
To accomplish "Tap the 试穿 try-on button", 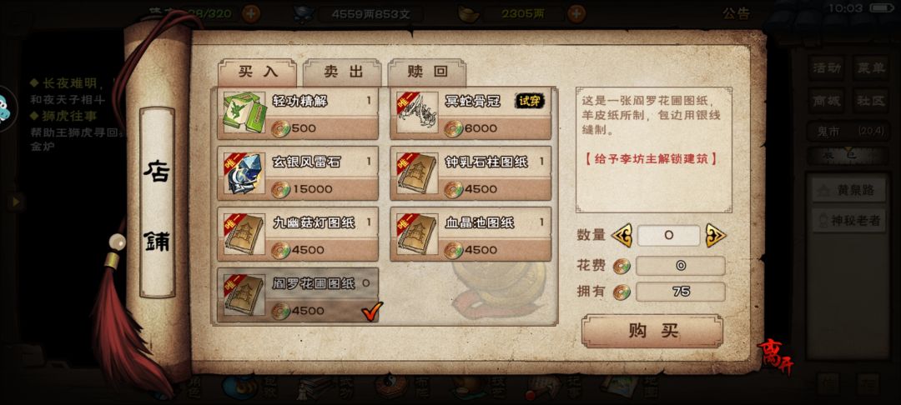I will point(529,102).
